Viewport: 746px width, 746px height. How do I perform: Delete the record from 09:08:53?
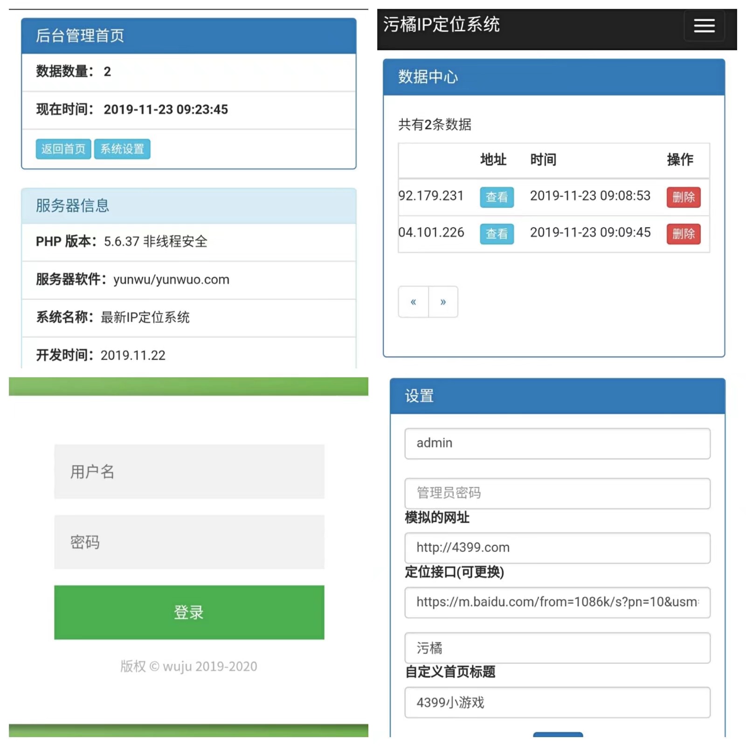click(x=683, y=197)
